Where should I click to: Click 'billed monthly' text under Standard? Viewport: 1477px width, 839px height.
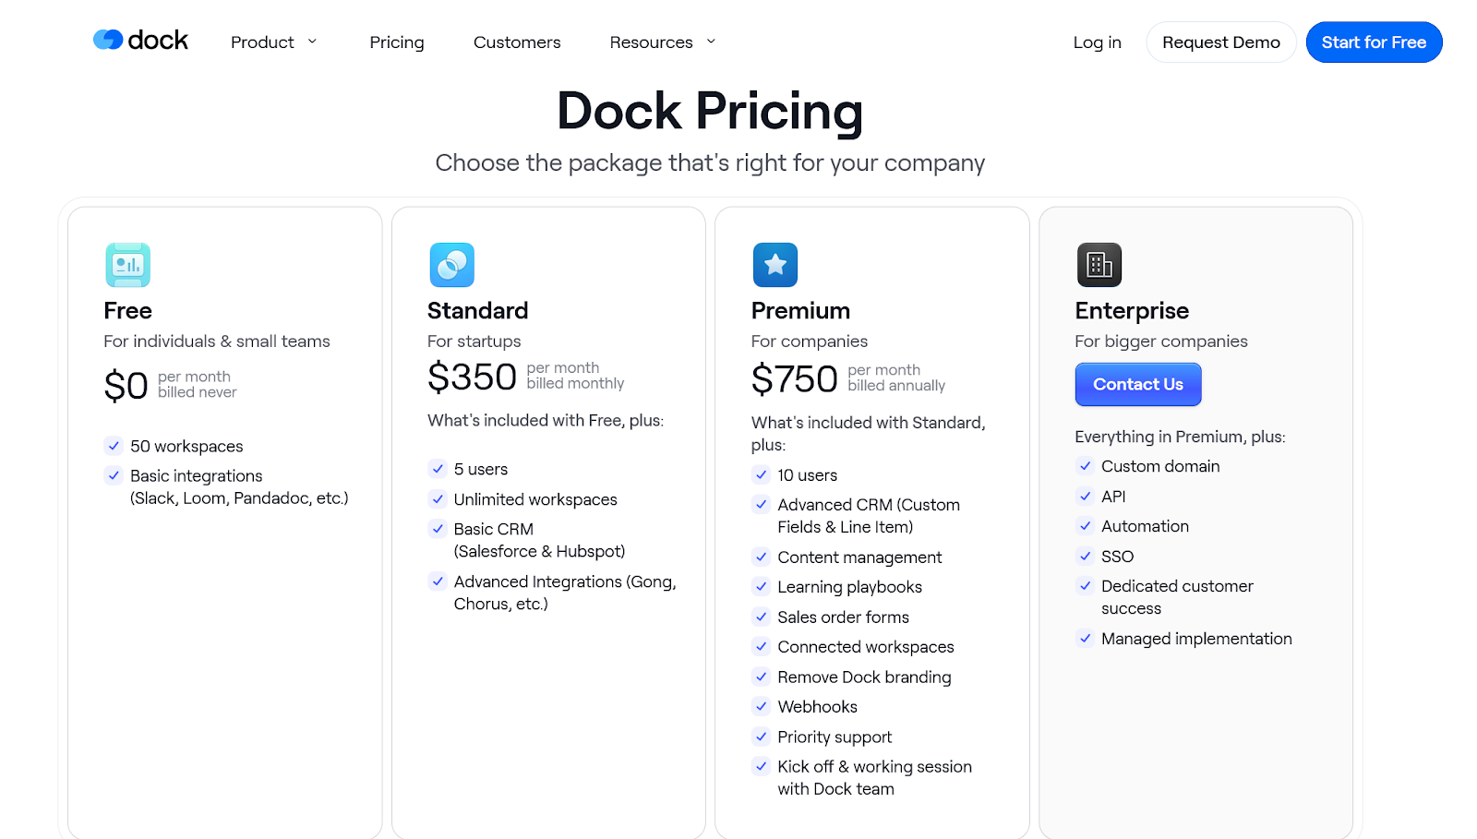coord(575,384)
